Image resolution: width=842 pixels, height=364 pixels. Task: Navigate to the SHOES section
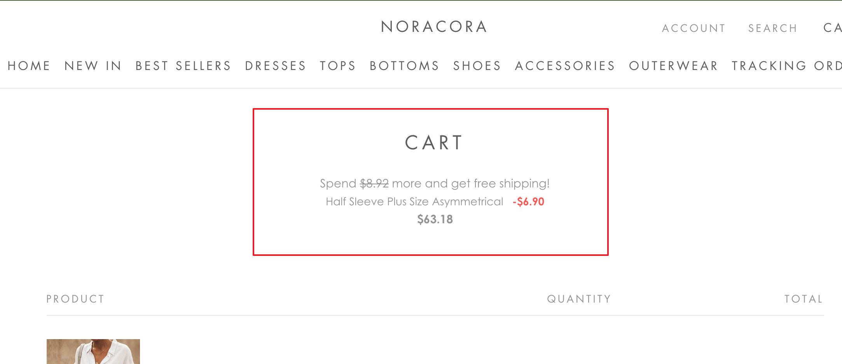[x=477, y=66]
